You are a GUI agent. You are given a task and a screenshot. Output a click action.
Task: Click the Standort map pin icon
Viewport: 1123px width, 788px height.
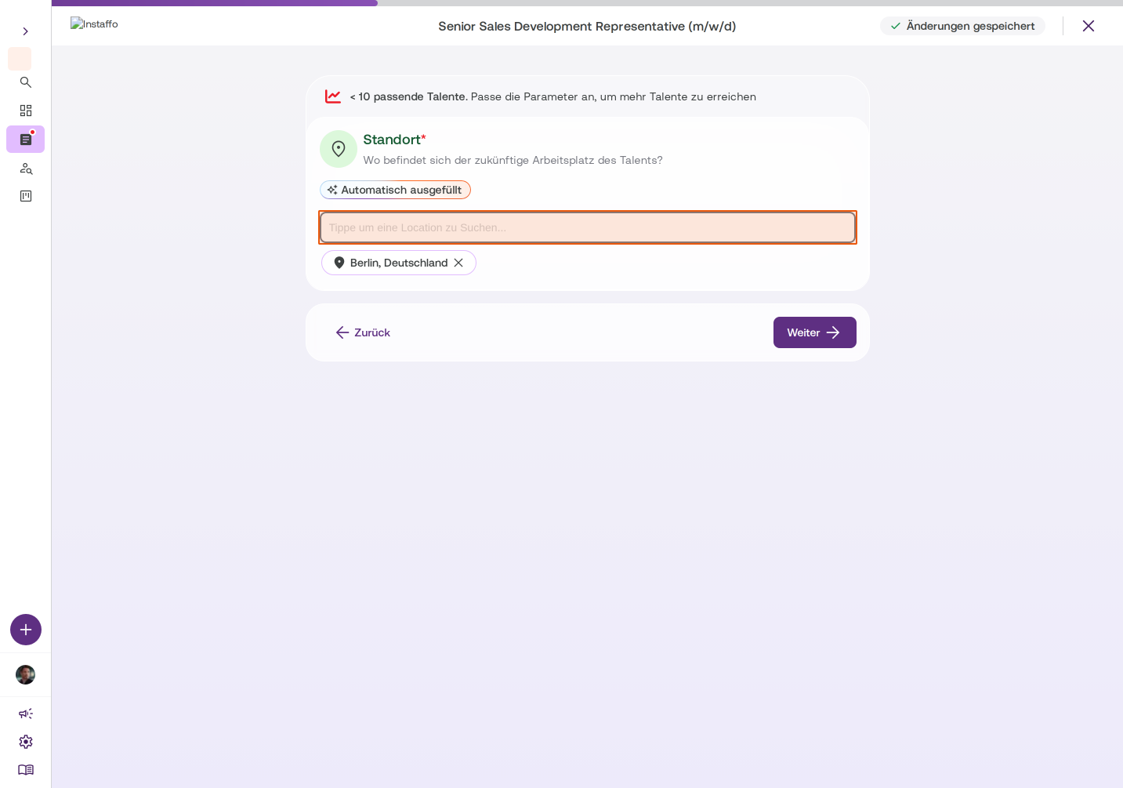[339, 149]
